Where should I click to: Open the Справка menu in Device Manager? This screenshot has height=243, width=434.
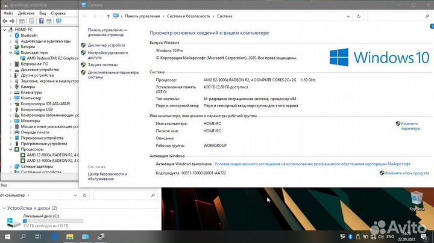point(58,13)
